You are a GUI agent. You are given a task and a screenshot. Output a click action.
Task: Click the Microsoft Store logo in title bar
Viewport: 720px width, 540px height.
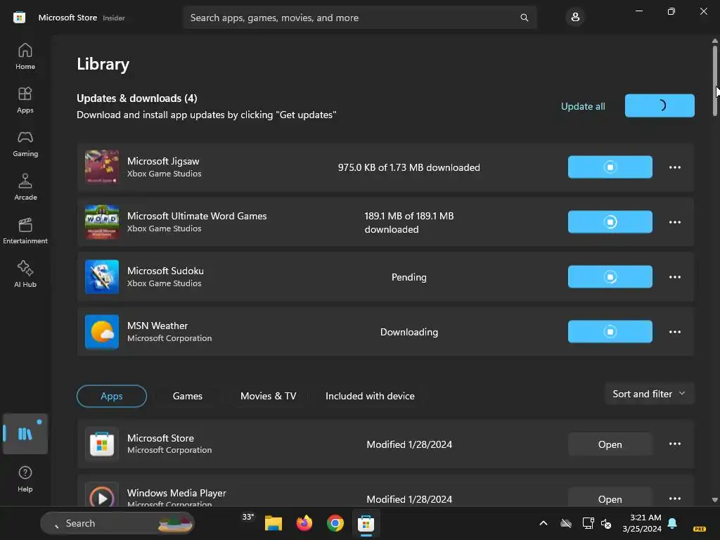(x=19, y=18)
